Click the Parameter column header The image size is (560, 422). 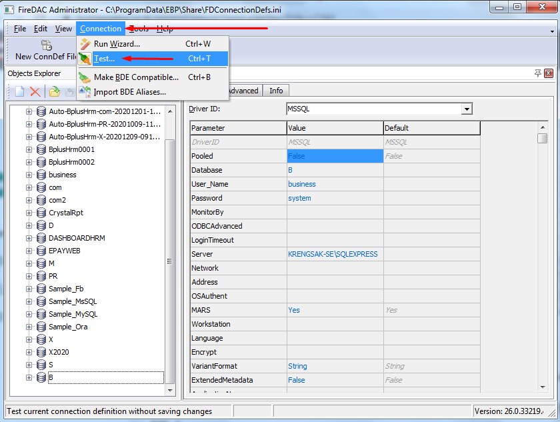pos(239,128)
